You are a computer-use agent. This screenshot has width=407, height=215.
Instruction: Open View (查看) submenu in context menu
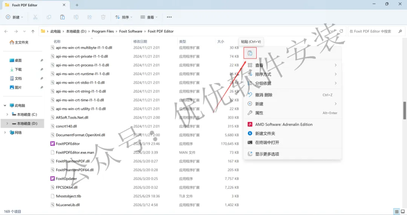[x=292, y=65]
